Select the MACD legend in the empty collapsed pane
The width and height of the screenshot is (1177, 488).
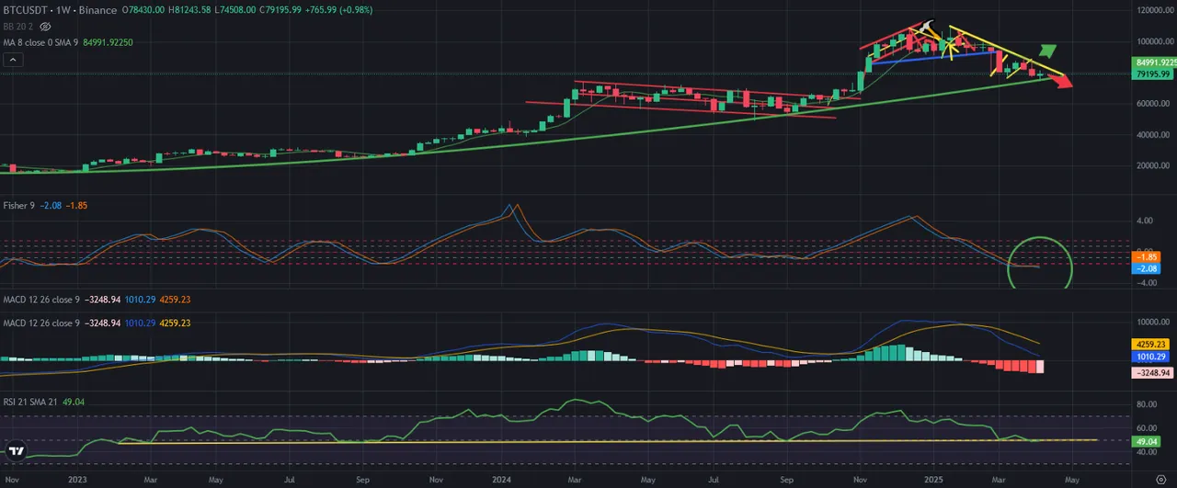click(x=41, y=299)
